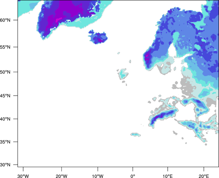Screen dimensions: 219x178
Task: Click the 10°E longitude label
Action: click(168, 176)
